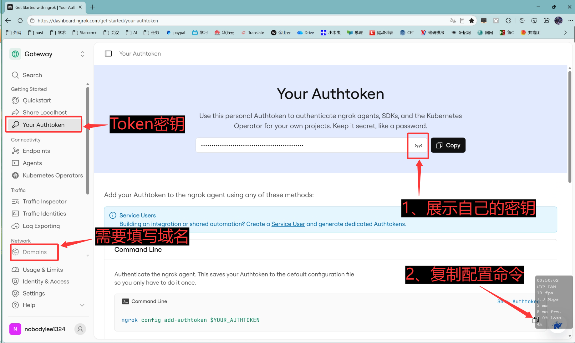575x343 pixels.
Task: Click screen capture icon in browser toolbar
Action: click(x=534, y=21)
